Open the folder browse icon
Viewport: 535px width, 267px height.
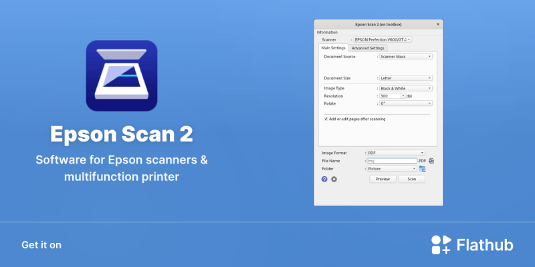point(423,169)
